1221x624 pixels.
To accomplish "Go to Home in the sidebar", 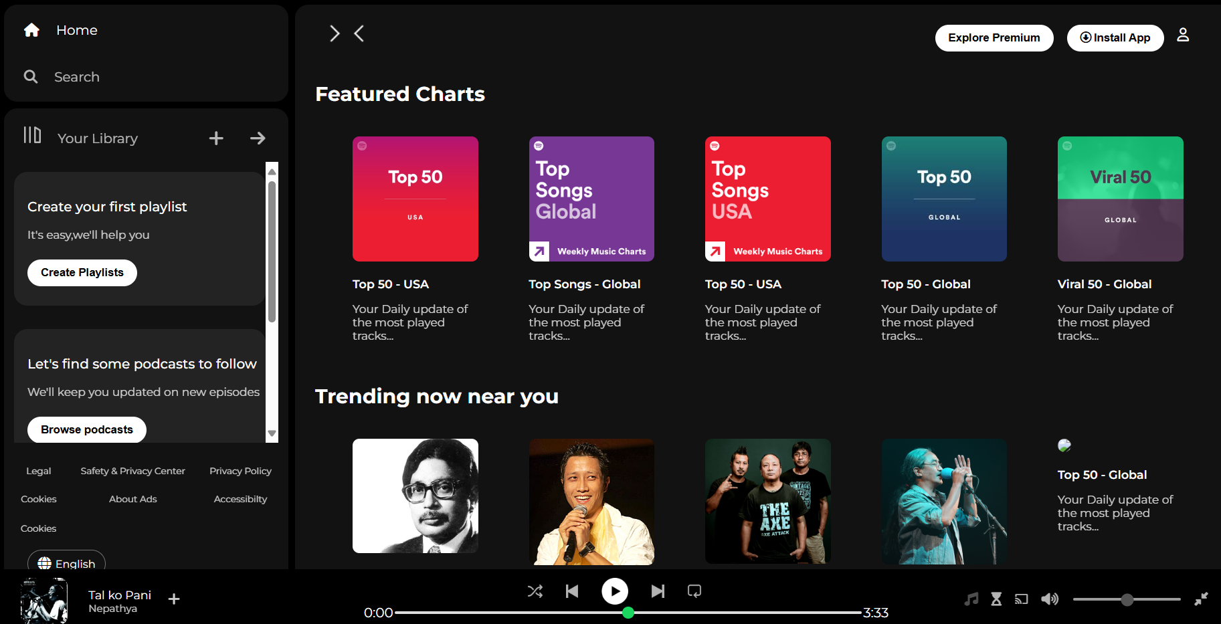I will [77, 30].
